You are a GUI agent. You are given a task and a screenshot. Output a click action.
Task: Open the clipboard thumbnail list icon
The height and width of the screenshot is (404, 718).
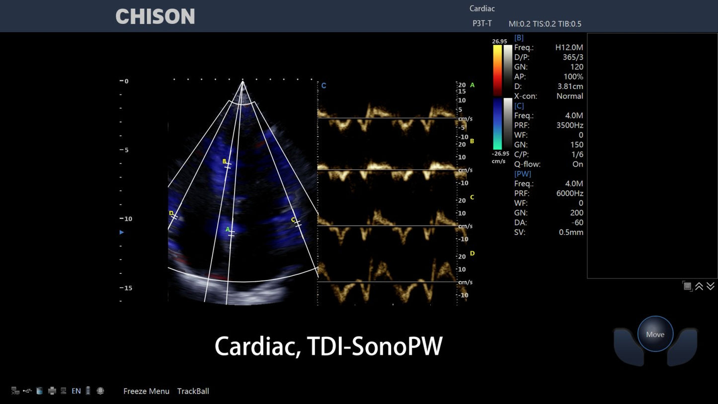[x=687, y=286]
